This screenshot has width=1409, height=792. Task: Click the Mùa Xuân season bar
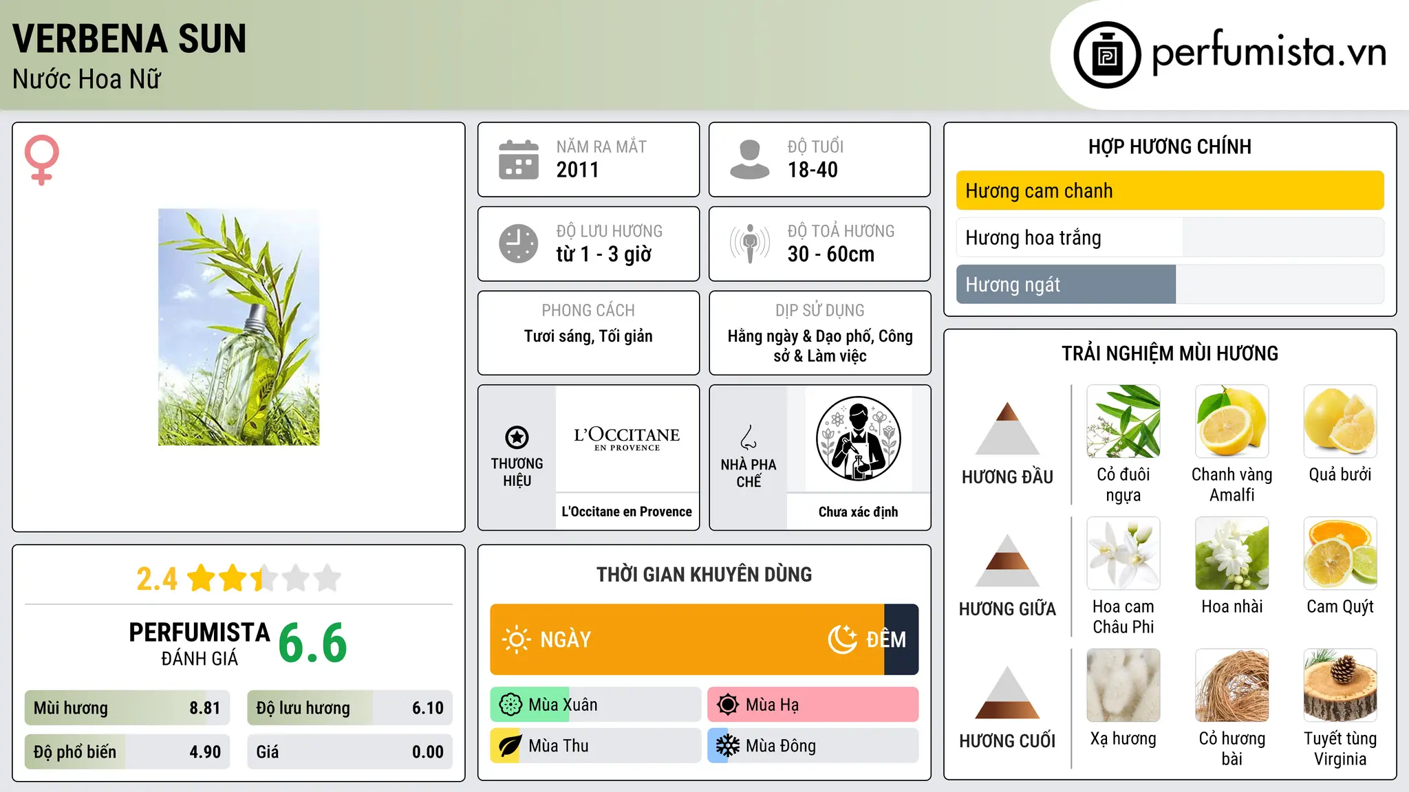click(x=596, y=705)
